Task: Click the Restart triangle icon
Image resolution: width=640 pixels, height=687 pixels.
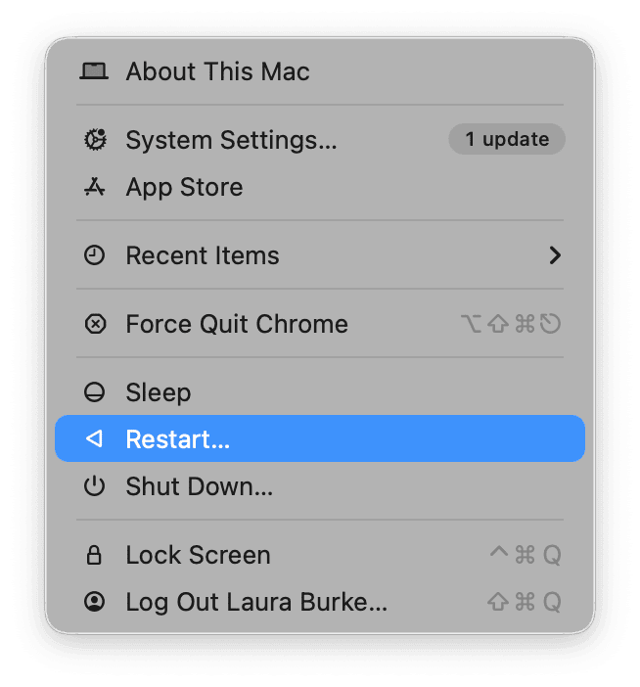Action: (x=95, y=439)
